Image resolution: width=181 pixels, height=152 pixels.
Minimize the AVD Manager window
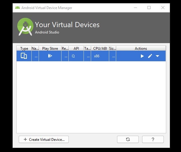(135, 8)
